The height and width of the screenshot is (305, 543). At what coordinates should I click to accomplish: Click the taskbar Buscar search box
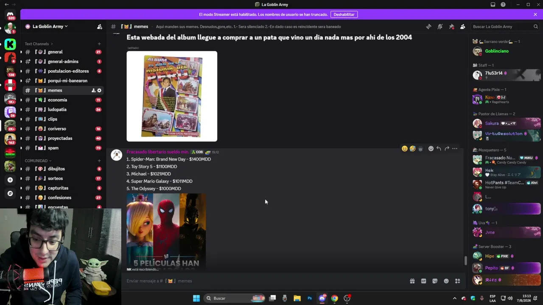click(234, 298)
